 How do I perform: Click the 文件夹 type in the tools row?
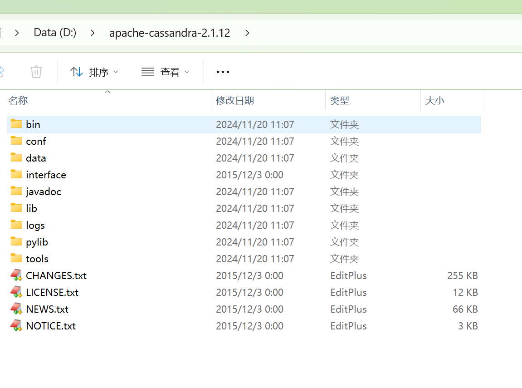point(344,259)
